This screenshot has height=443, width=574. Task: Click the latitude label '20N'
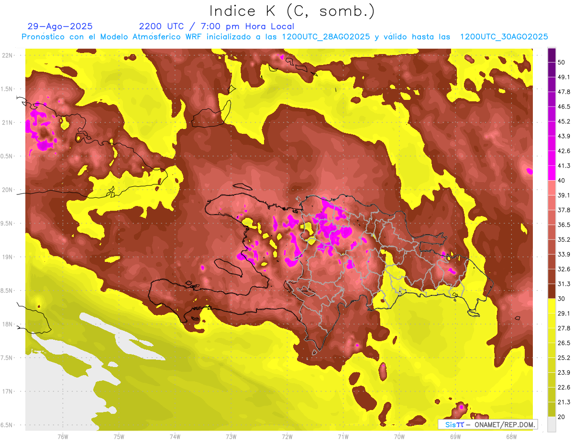[x=8, y=190]
